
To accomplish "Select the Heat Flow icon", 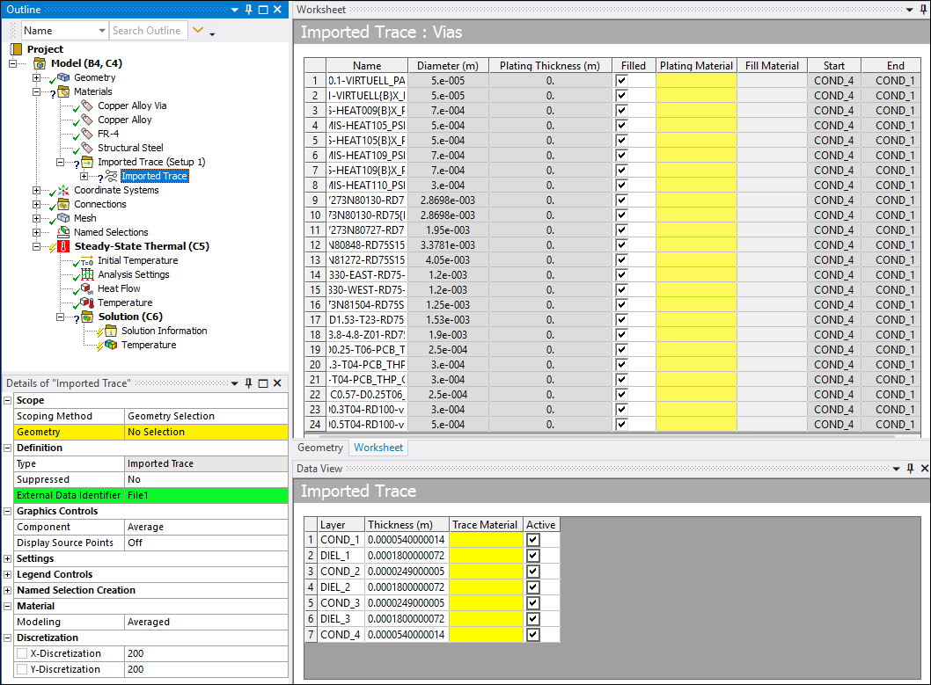I will (x=87, y=288).
